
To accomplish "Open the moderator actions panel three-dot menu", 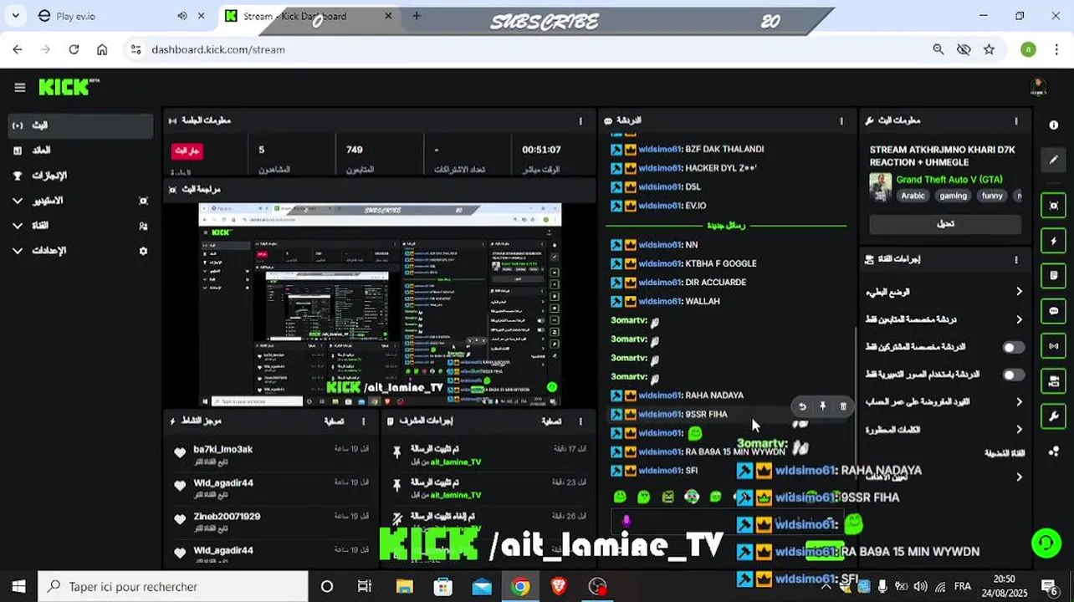I will (580, 421).
